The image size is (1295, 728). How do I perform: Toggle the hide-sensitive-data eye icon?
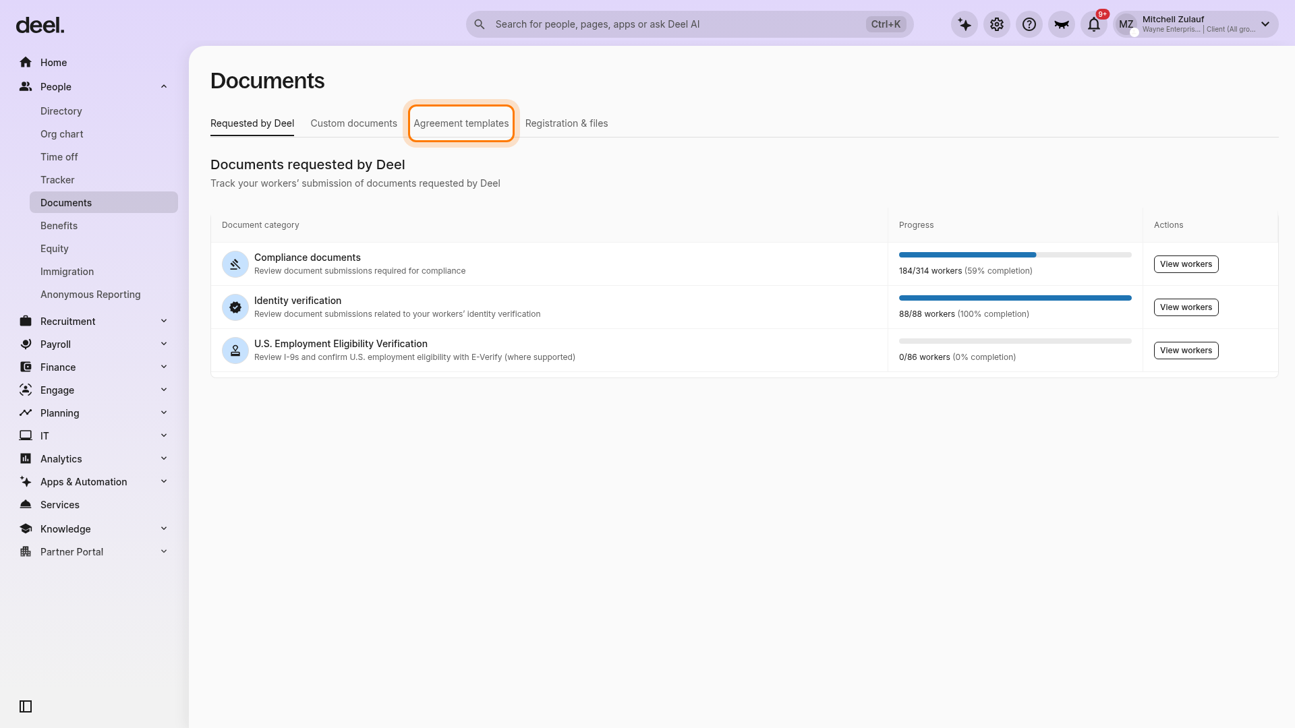(1062, 24)
